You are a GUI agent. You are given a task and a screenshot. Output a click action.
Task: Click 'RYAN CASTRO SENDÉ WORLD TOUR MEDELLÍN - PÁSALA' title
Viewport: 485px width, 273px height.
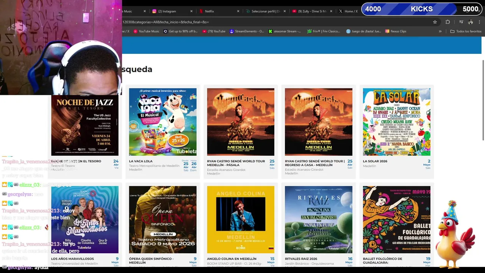point(236,163)
